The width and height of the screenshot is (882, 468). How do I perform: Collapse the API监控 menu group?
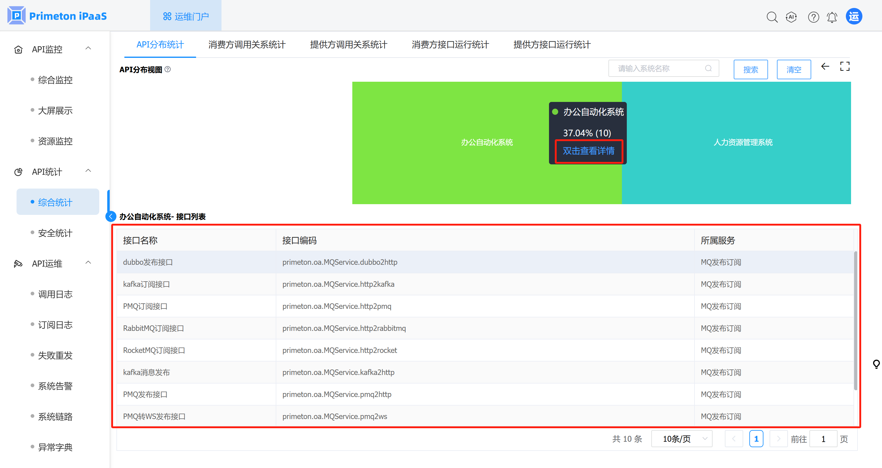(x=88, y=49)
